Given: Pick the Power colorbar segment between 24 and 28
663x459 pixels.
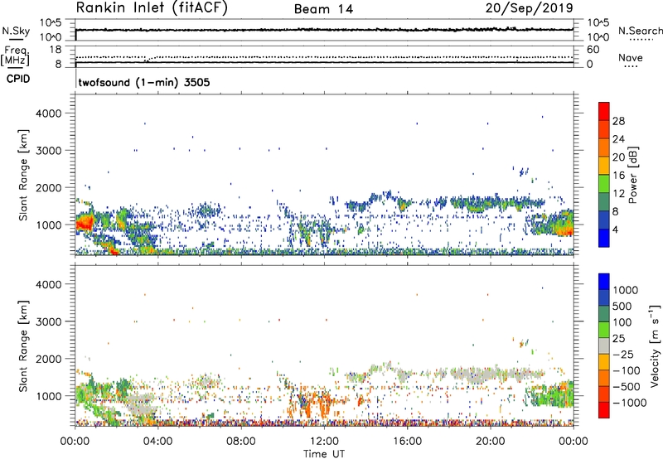Looking at the screenshot, I should click(x=604, y=129).
